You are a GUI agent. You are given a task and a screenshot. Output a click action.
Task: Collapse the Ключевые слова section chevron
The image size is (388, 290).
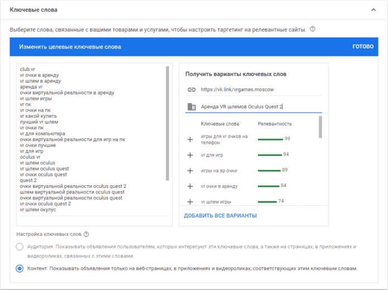[373, 10]
